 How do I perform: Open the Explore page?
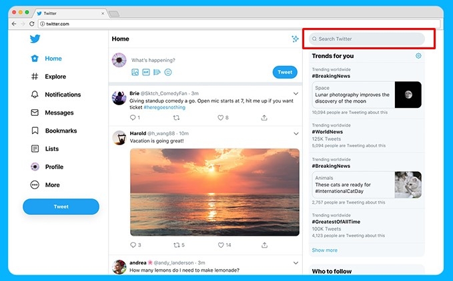48,77
